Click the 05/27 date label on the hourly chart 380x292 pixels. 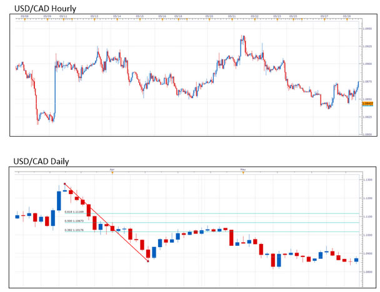pyautogui.click(x=324, y=16)
